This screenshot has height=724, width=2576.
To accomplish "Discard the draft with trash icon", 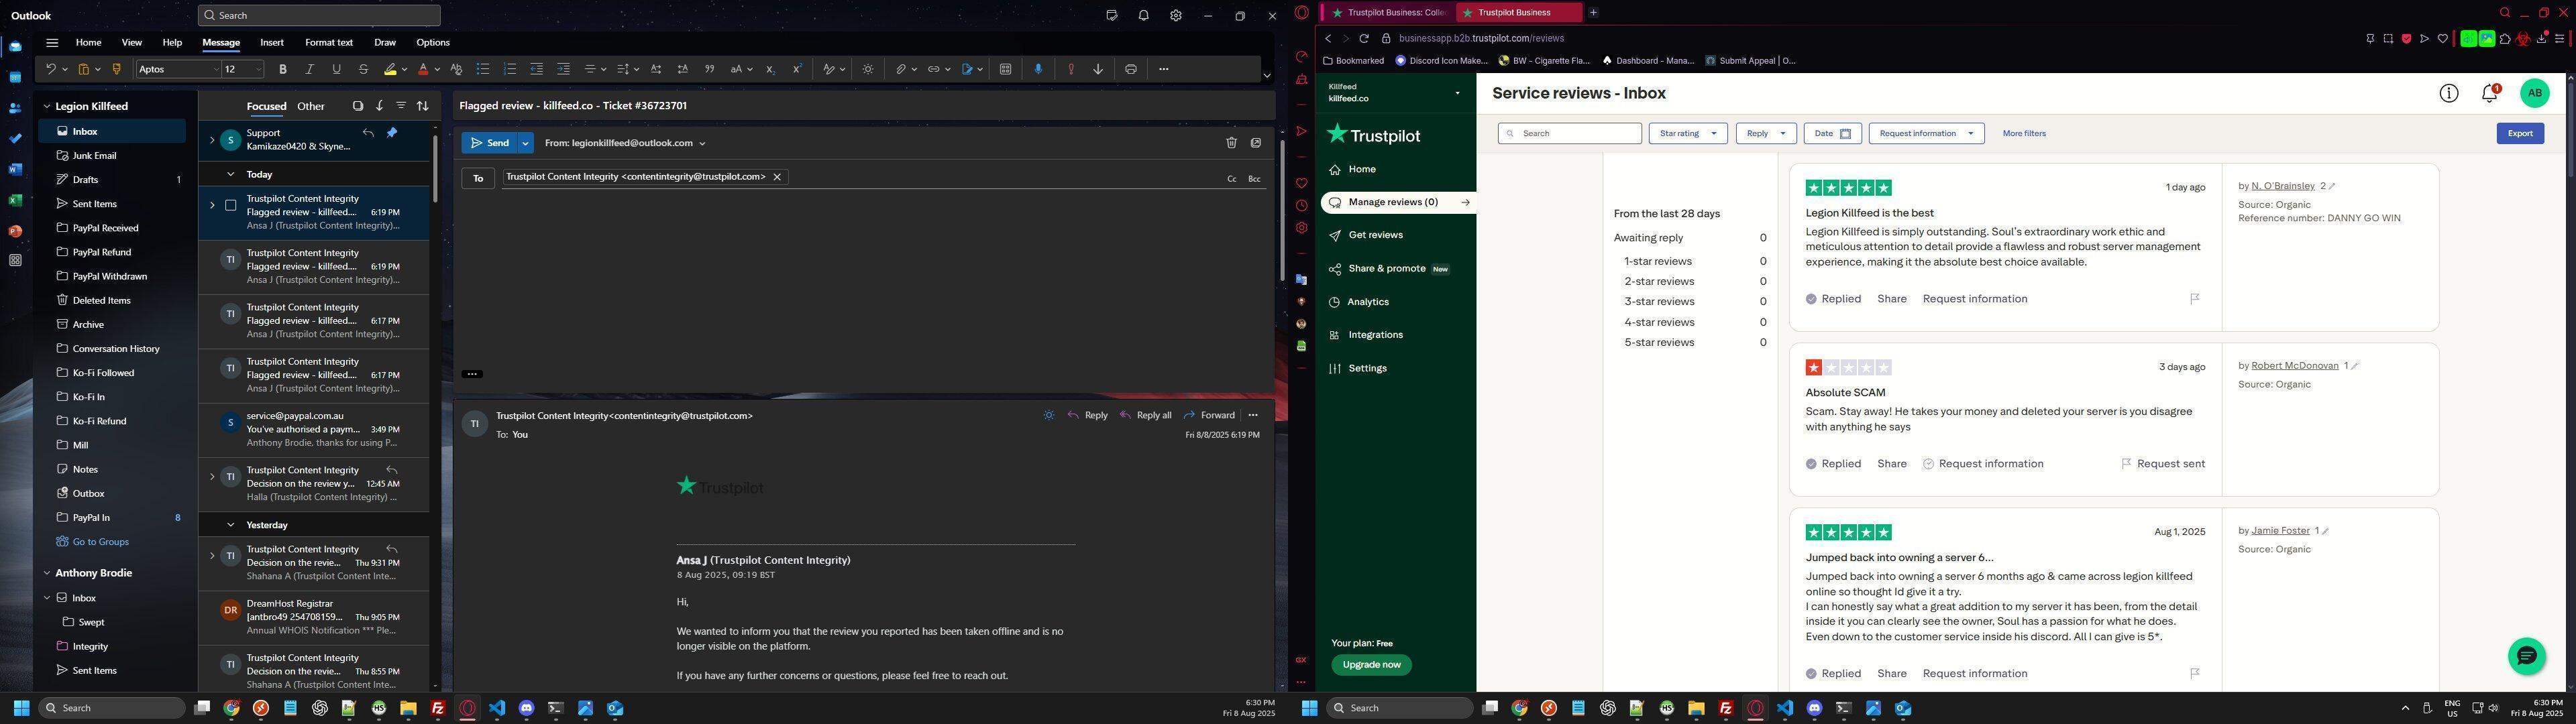I will (x=1231, y=143).
